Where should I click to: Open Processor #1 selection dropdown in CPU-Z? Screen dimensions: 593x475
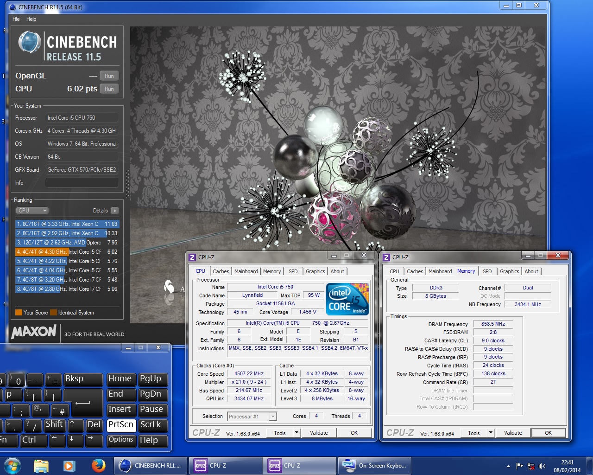[252, 417]
